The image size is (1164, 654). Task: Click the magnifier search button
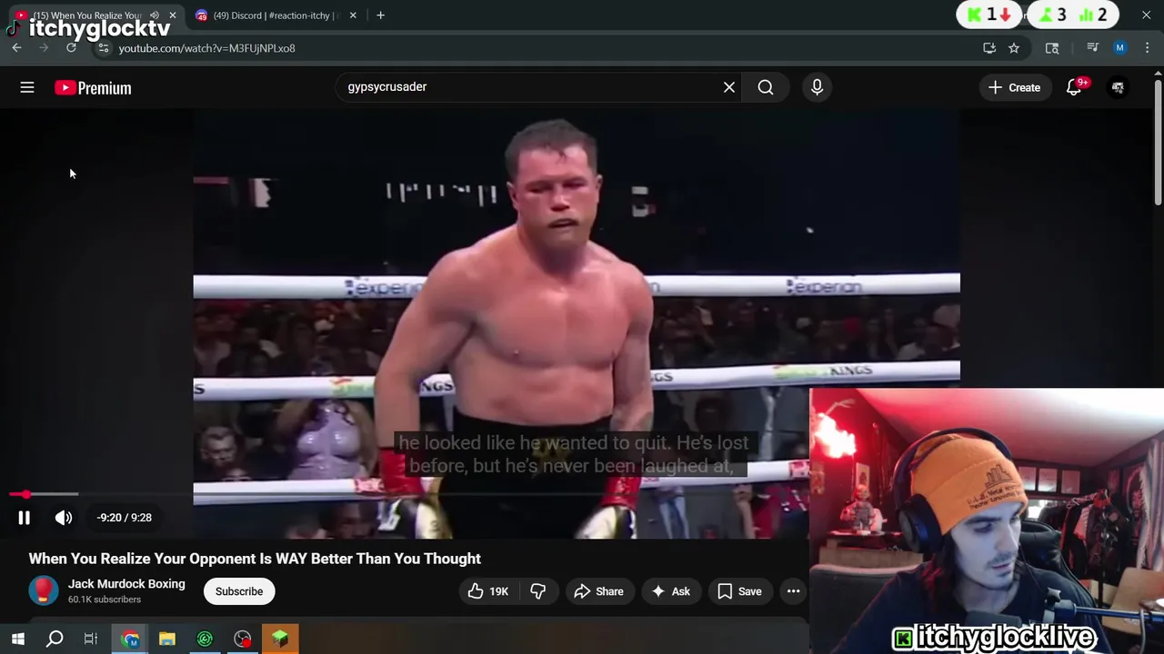766,87
